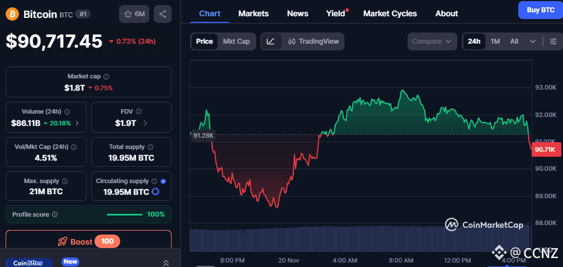This screenshot has width=563, height=267.
Task: Open the Markets tab
Action: click(x=253, y=13)
